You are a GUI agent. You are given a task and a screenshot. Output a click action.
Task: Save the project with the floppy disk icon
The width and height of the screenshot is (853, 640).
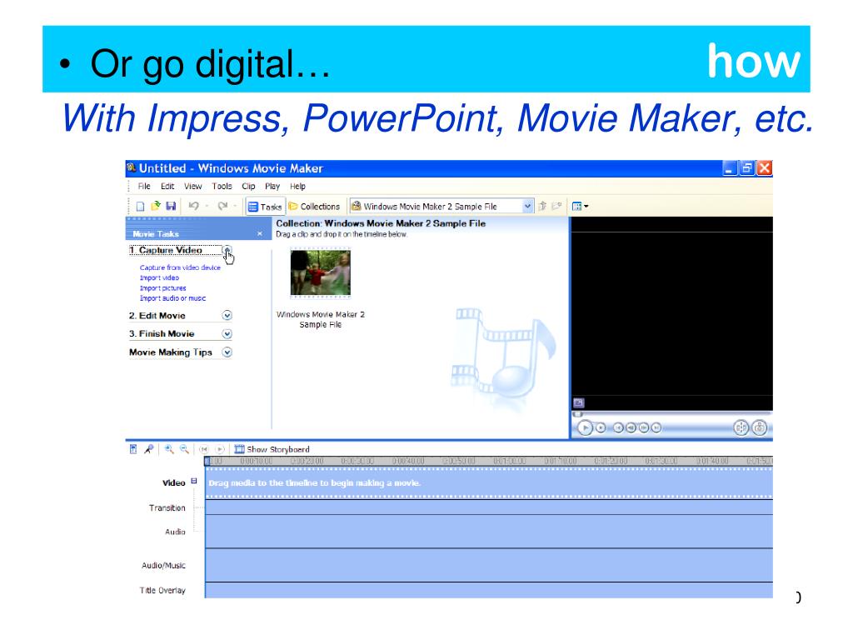click(171, 206)
